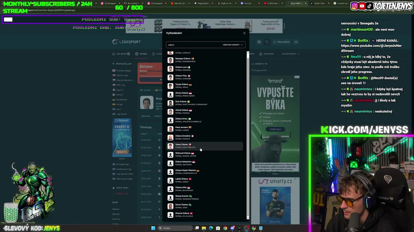Select Wahyudi Zidane search result
Image resolution: width=414 pixels, height=232 pixels.
pos(204,154)
